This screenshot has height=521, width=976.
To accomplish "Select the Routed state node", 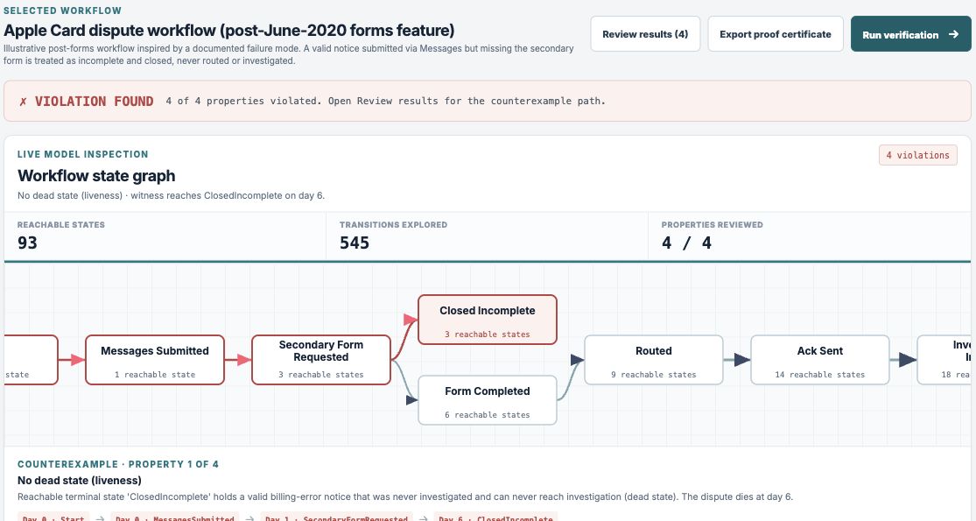I will [654, 360].
